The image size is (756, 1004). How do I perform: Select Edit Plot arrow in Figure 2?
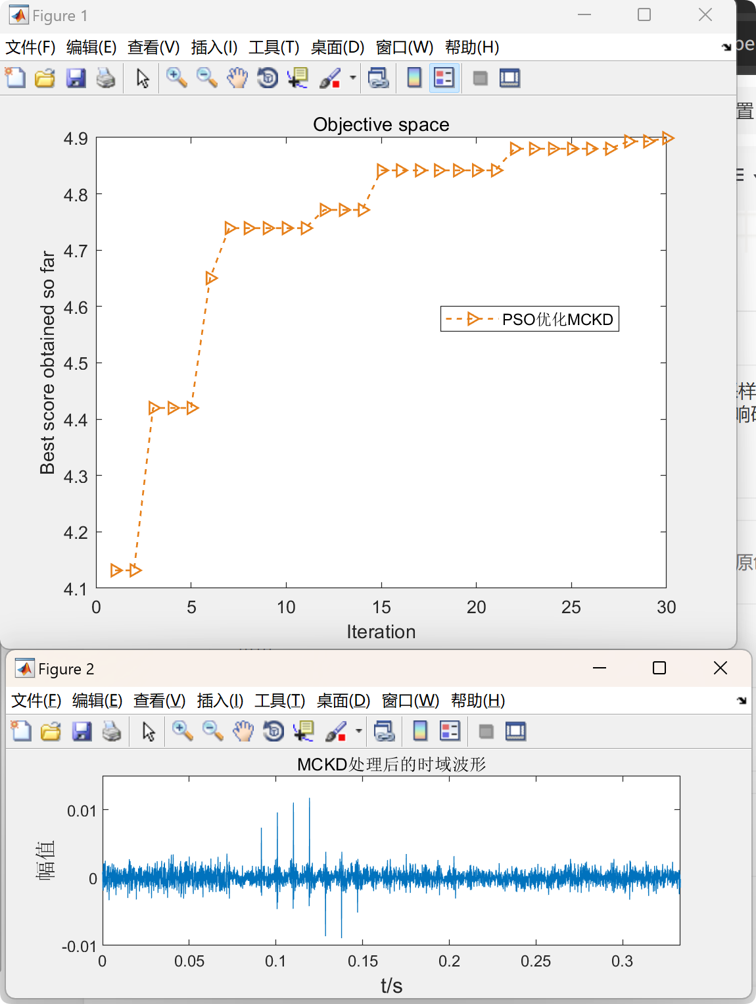[x=149, y=731]
